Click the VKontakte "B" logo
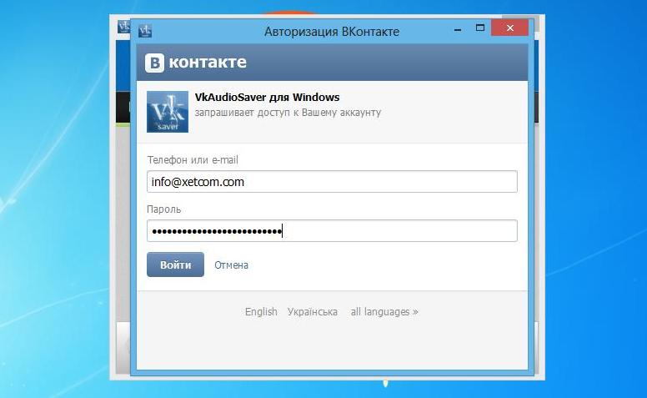 coord(155,63)
